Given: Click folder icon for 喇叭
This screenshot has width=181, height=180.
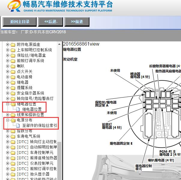Looking at the screenshot, I should tap(13, 66).
